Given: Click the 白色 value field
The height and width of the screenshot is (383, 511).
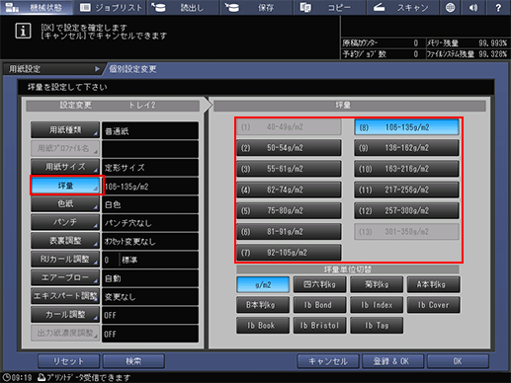Looking at the screenshot, I should tap(150, 204).
